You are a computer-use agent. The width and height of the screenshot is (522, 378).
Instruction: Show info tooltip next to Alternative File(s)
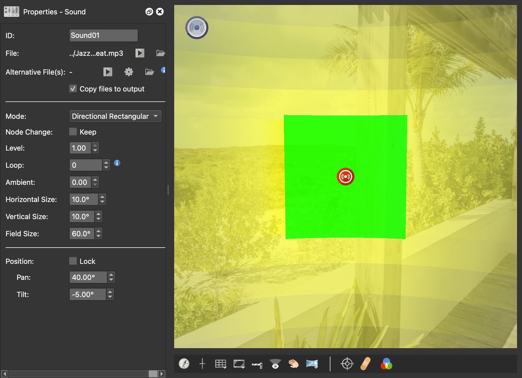point(164,70)
